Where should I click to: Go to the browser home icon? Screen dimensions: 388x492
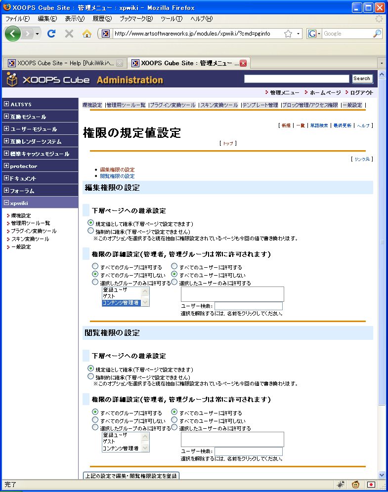(x=87, y=34)
